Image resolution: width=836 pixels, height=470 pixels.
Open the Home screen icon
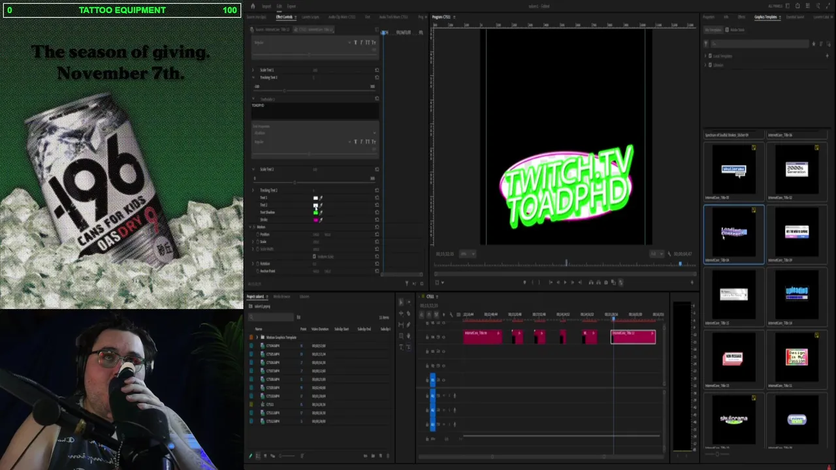point(253,7)
